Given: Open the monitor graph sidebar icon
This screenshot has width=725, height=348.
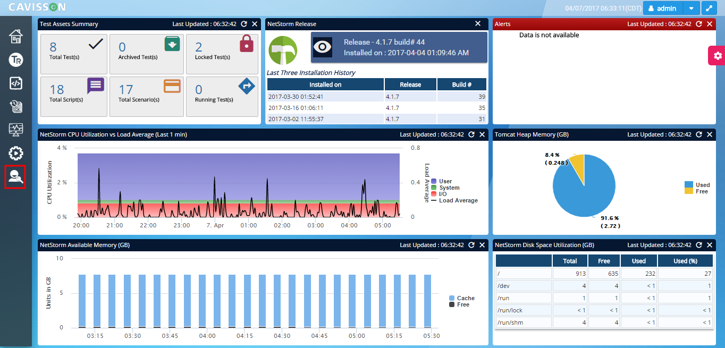Looking at the screenshot, I should pos(16,130).
